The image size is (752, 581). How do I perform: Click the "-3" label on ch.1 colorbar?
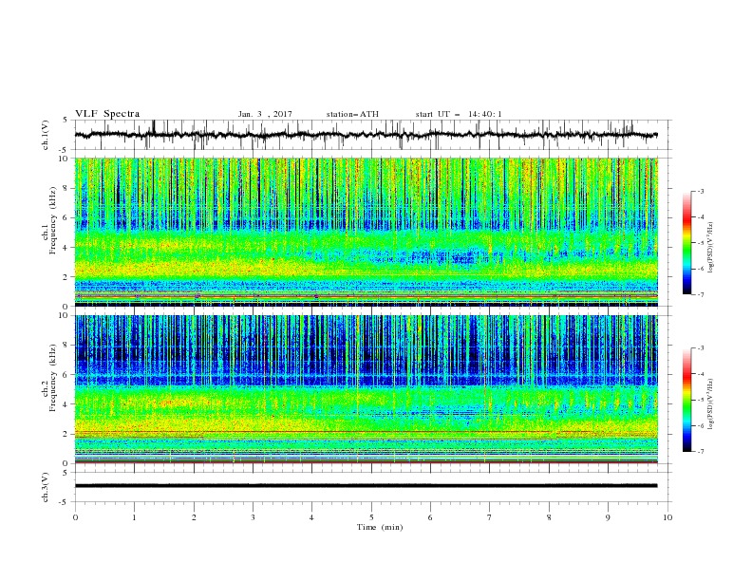coord(700,191)
